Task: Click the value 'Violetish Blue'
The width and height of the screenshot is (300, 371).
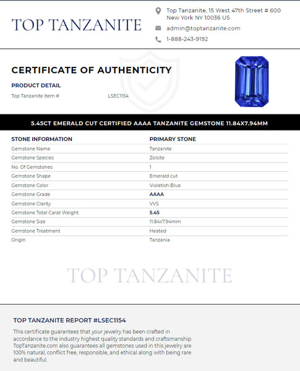Action: point(165,185)
